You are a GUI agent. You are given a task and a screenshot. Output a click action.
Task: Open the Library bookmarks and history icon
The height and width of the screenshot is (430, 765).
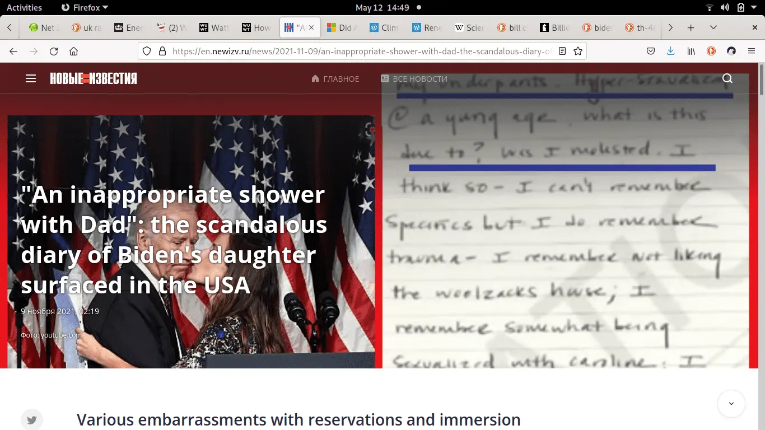click(x=691, y=51)
